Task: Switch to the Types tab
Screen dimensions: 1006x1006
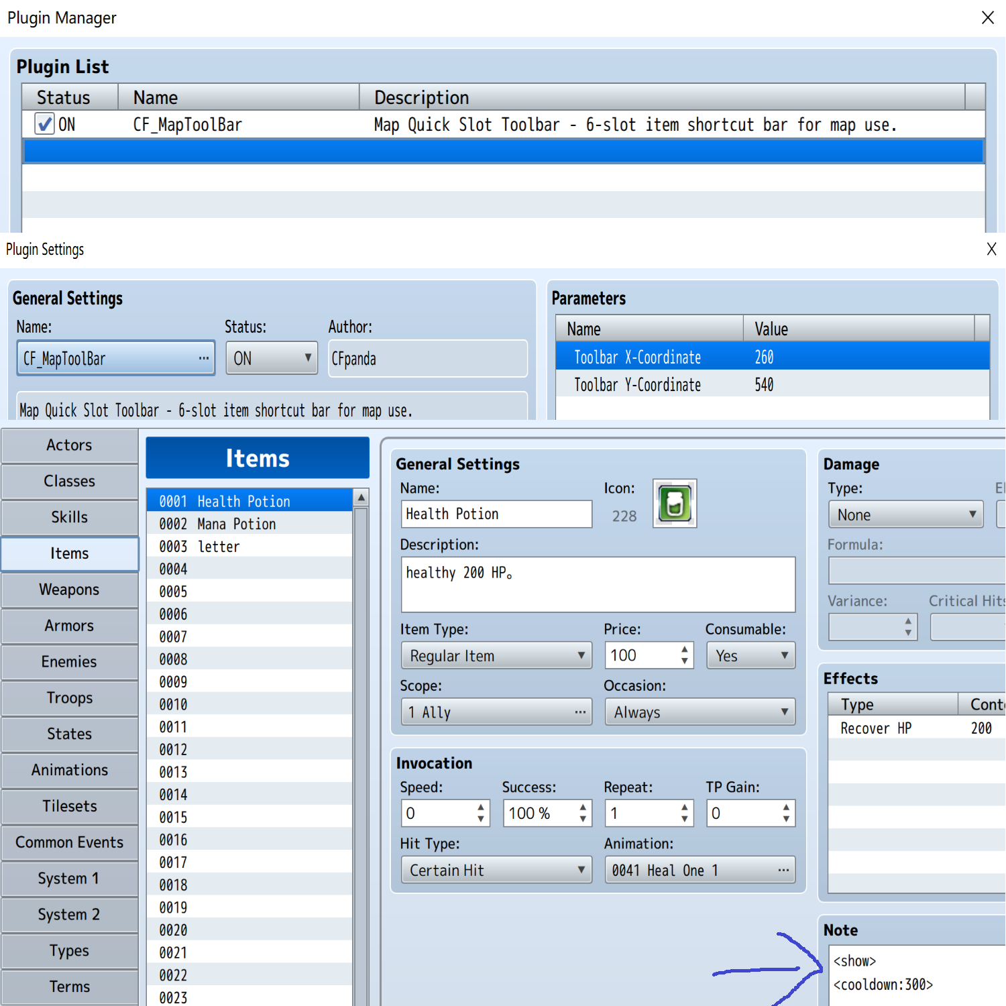Action: click(x=69, y=951)
